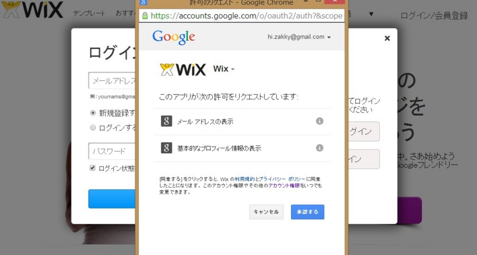Open the 利用規約 link
The width and height of the screenshot is (477, 255).
click(244, 179)
